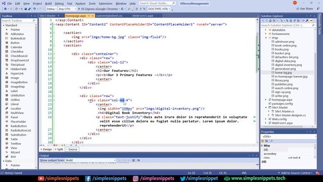This screenshot has width=323, height=182.
Task: Select the DropDownList control in Toolbox
Action: pos(20,60)
